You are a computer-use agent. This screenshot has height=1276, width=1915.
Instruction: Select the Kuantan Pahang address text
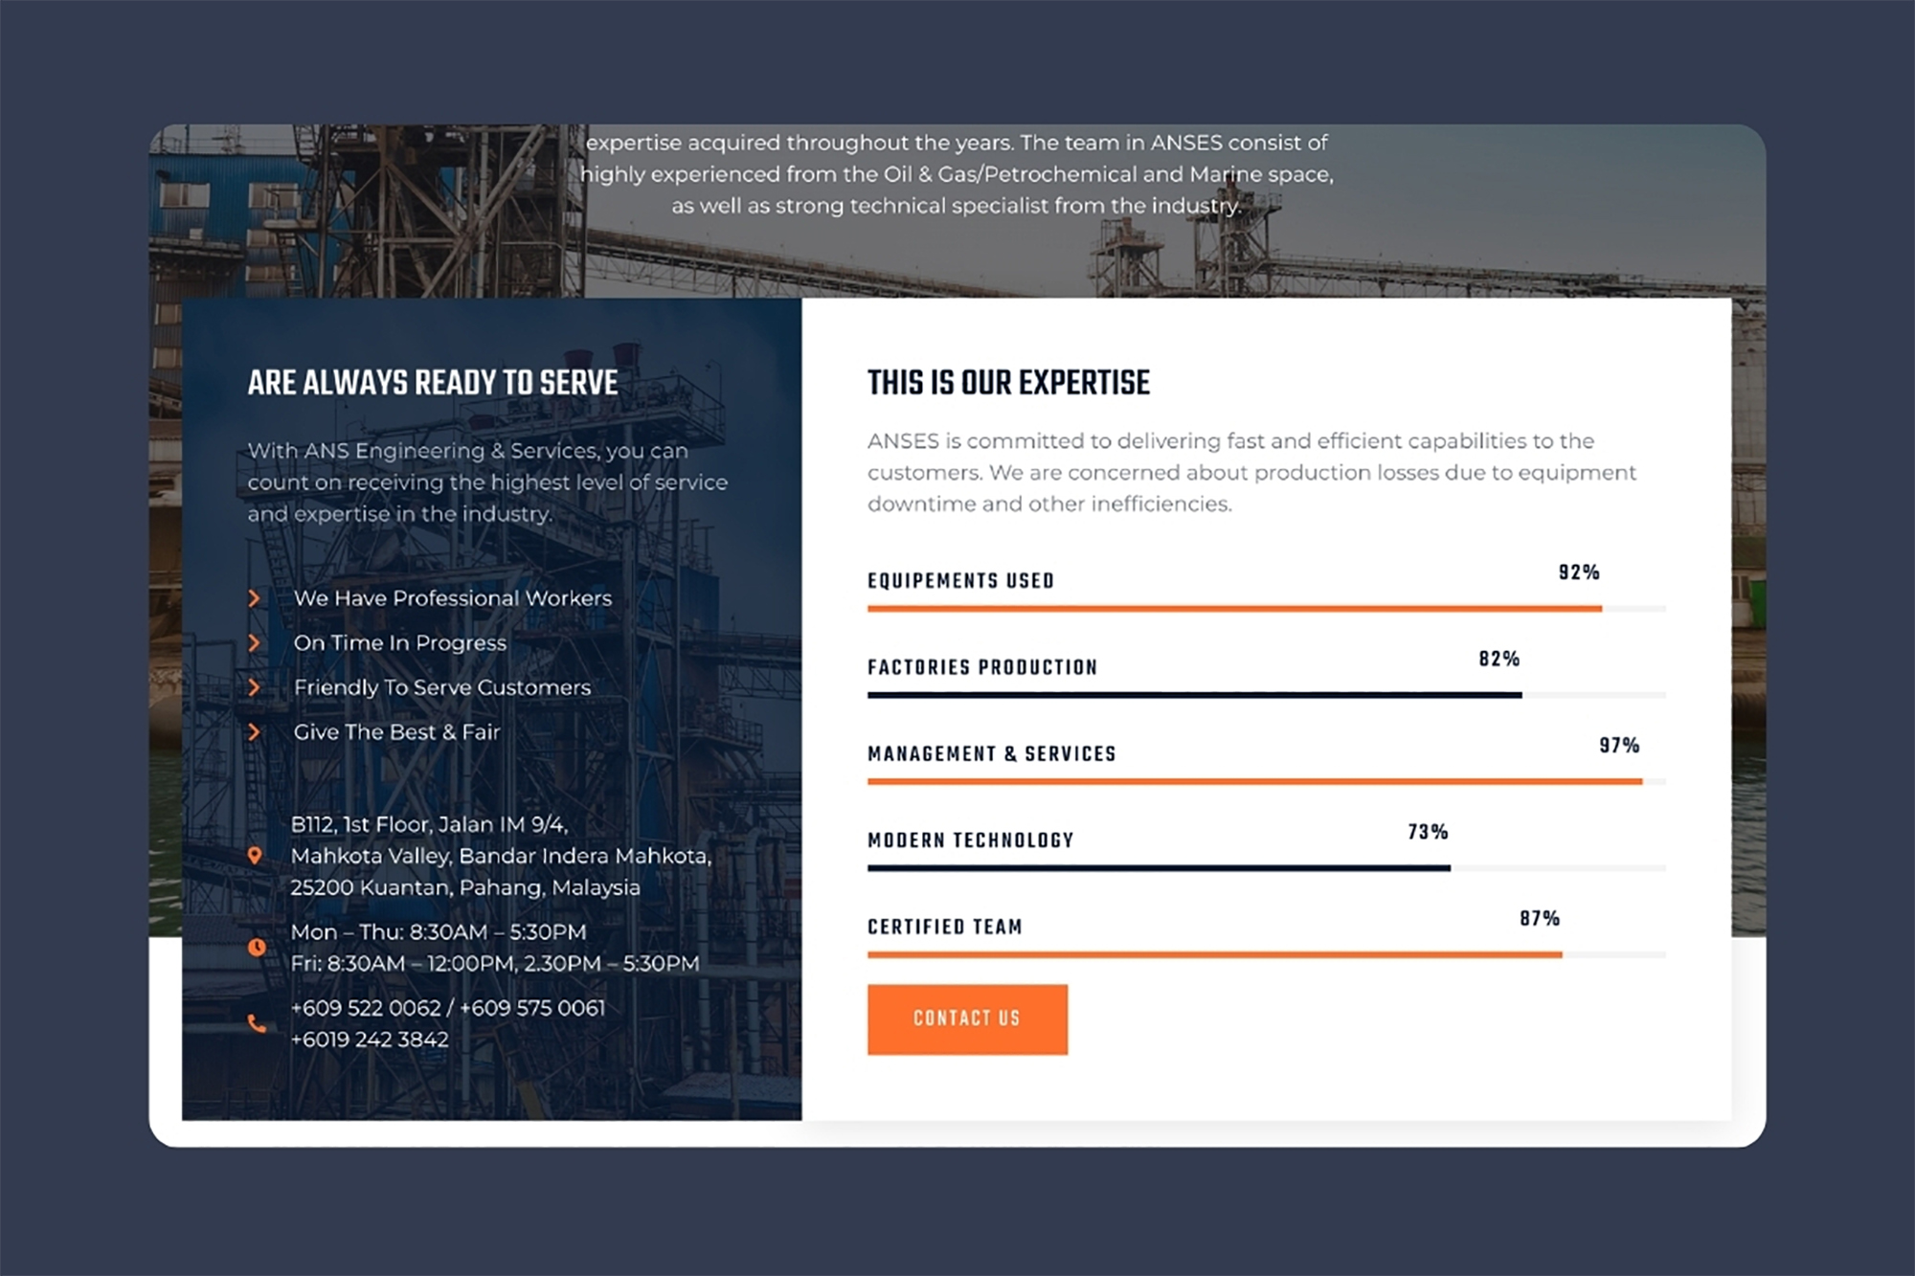[x=466, y=887]
